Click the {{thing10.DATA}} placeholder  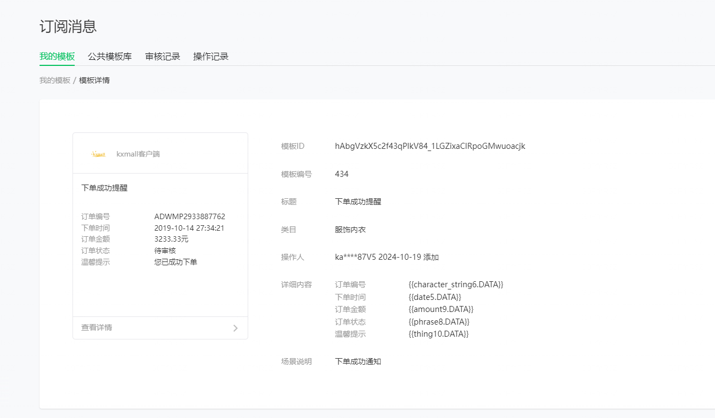click(439, 334)
